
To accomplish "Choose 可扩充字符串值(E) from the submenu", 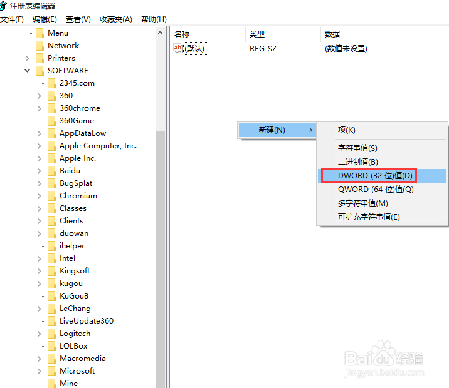I will pyautogui.click(x=383, y=217).
